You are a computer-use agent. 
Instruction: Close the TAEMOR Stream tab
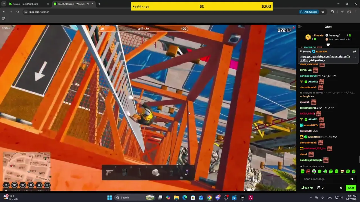click(x=93, y=4)
